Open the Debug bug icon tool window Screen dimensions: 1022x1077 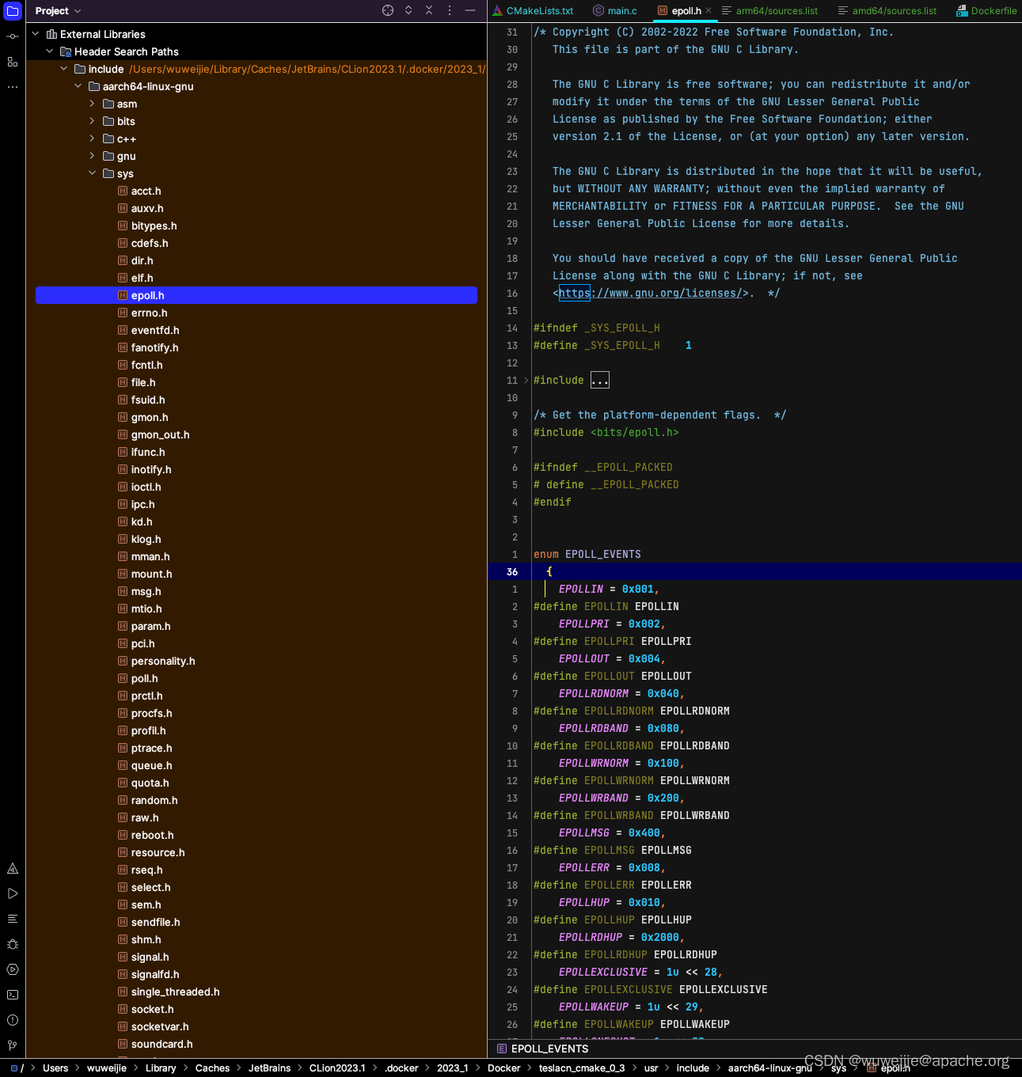tap(13, 944)
